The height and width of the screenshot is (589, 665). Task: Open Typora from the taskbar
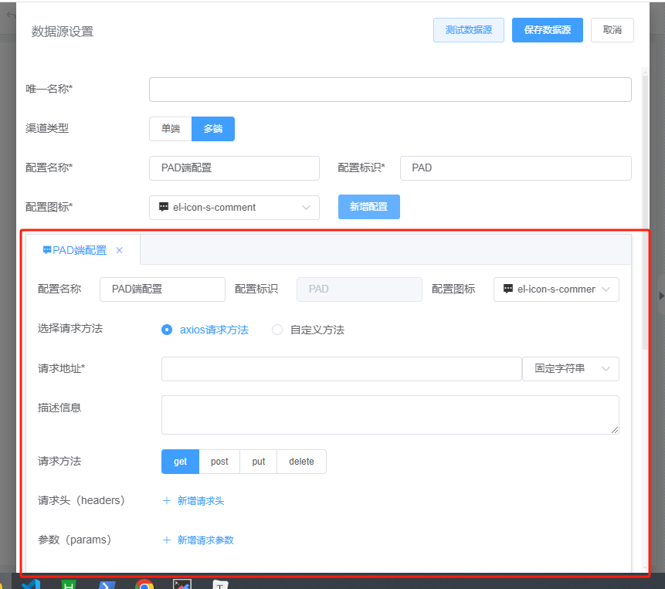219,584
